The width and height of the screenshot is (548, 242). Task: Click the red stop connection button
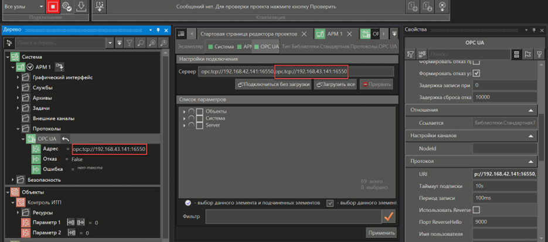tap(53, 6)
